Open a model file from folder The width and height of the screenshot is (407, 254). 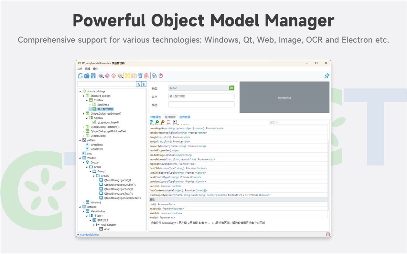coord(87,76)
